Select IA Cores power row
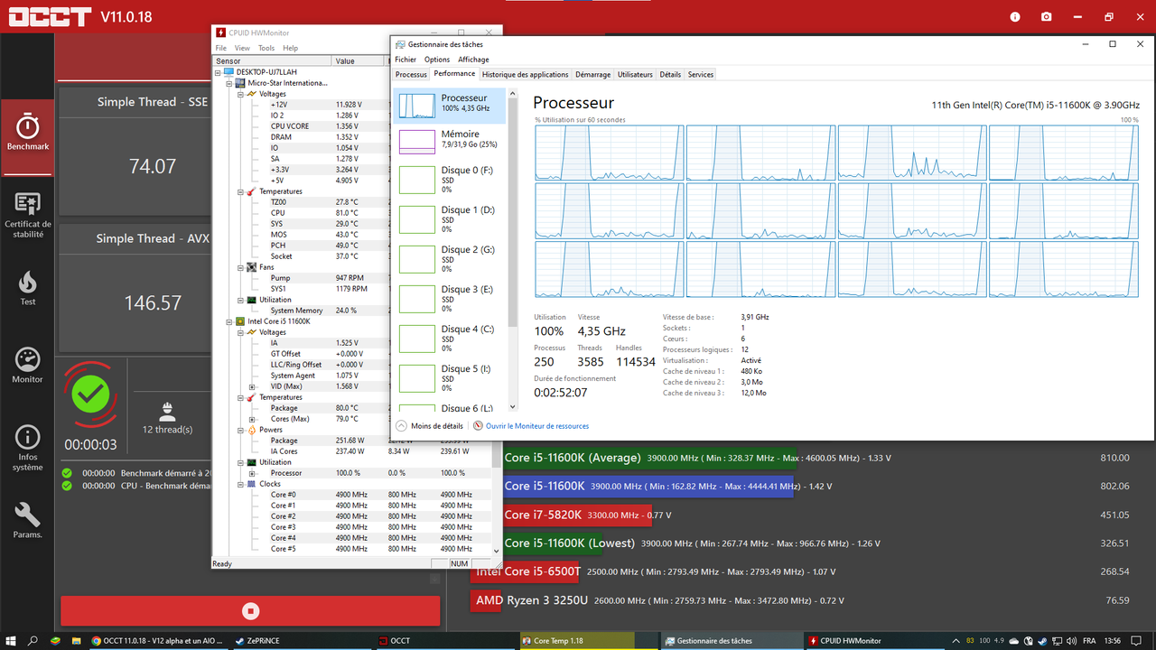The width and height of the screenshot is (1156, 650). (x=354, y=451)
